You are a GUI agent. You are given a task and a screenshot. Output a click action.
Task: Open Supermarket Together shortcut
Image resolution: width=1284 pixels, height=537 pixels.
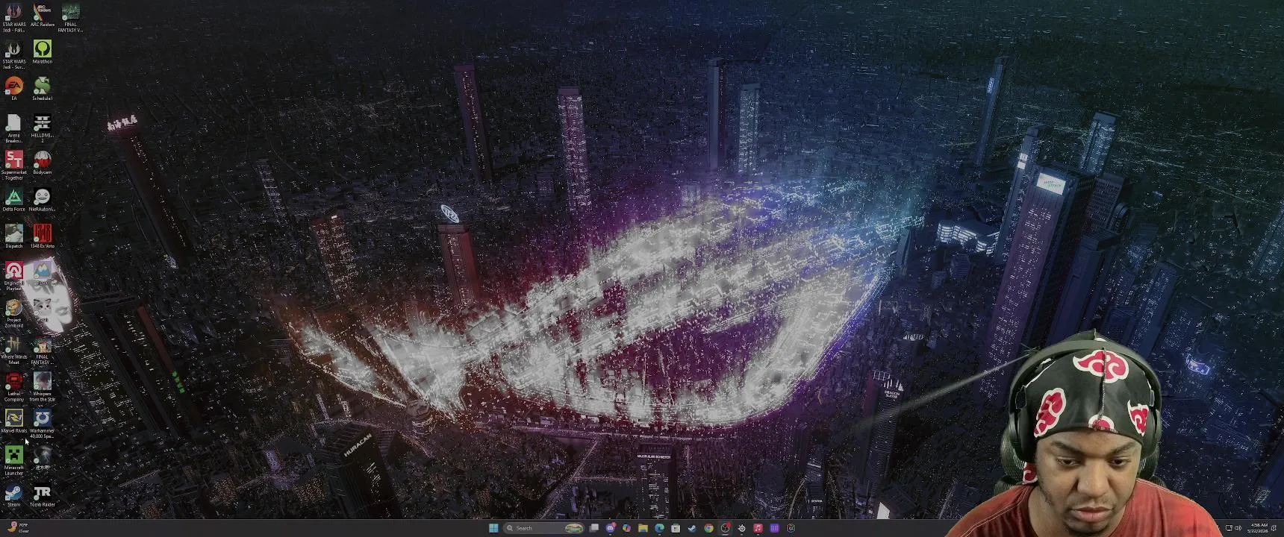(x=13, y=165)
